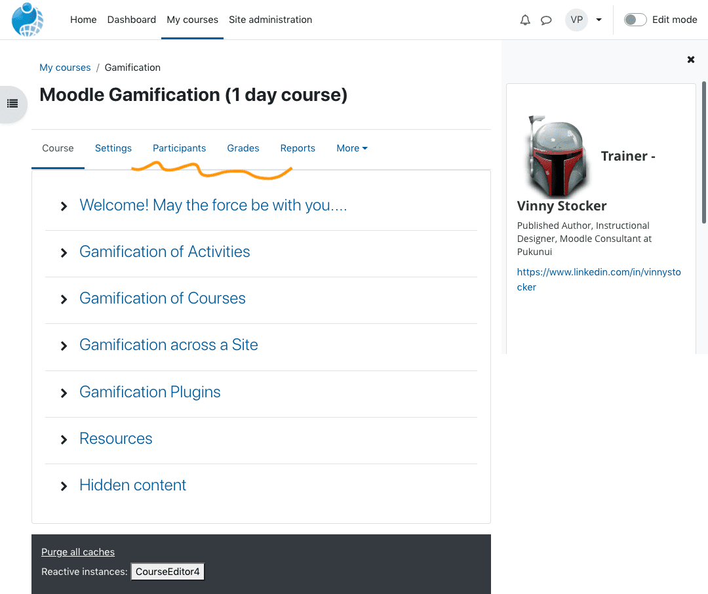Open Gamification across a Site link
This screenshot has width=708, height=594.
168,345
